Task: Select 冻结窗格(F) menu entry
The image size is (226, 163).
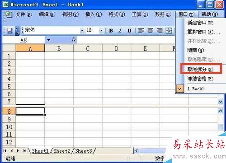Action: coord(200,79)
